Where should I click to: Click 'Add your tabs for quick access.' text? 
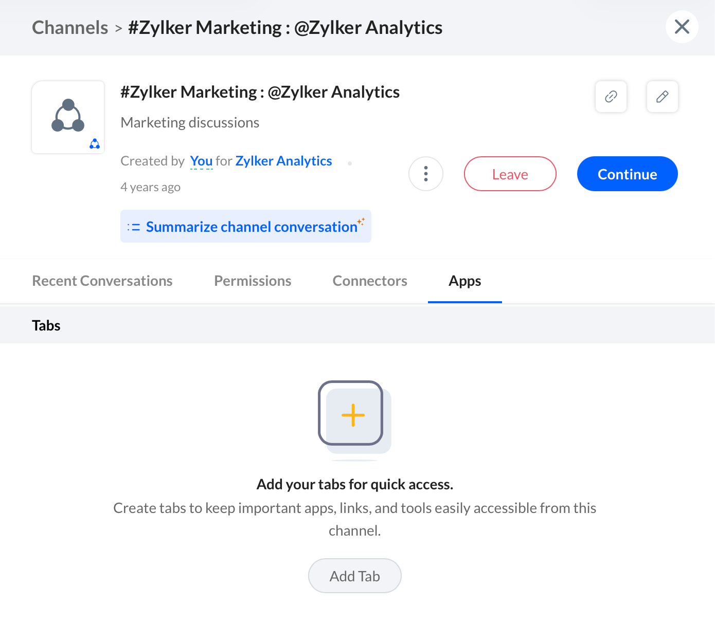[x=355, y=484]
